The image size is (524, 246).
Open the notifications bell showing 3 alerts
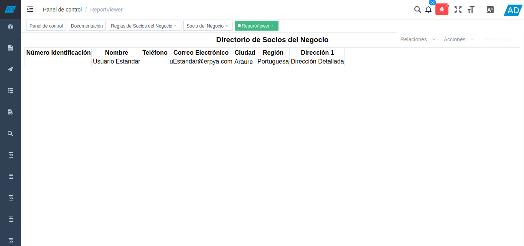pos(428,10)
